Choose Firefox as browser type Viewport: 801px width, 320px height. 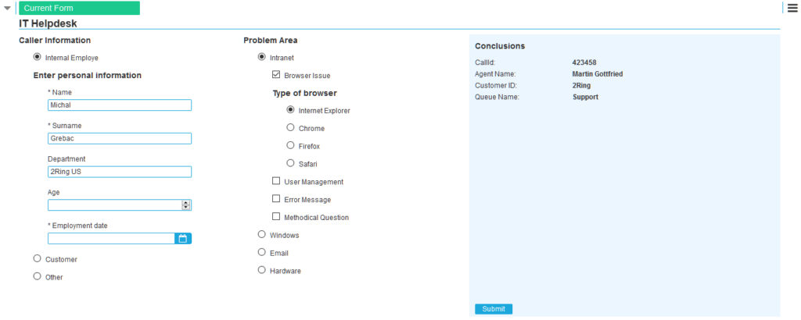coord(291,145)
